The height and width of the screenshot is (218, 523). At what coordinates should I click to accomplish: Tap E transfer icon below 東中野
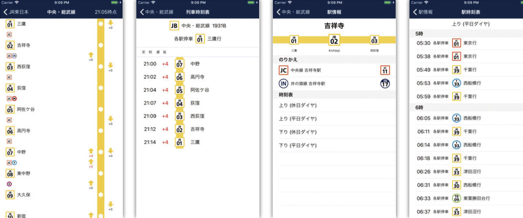9,184
